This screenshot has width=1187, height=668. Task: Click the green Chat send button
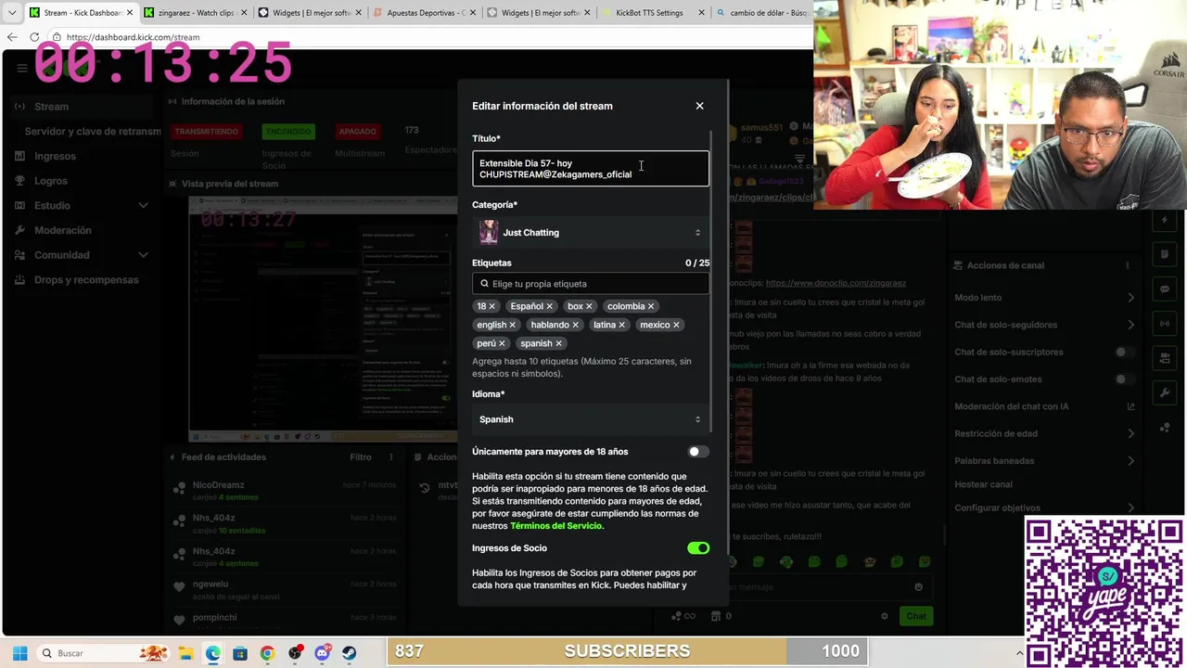(916, 616)
